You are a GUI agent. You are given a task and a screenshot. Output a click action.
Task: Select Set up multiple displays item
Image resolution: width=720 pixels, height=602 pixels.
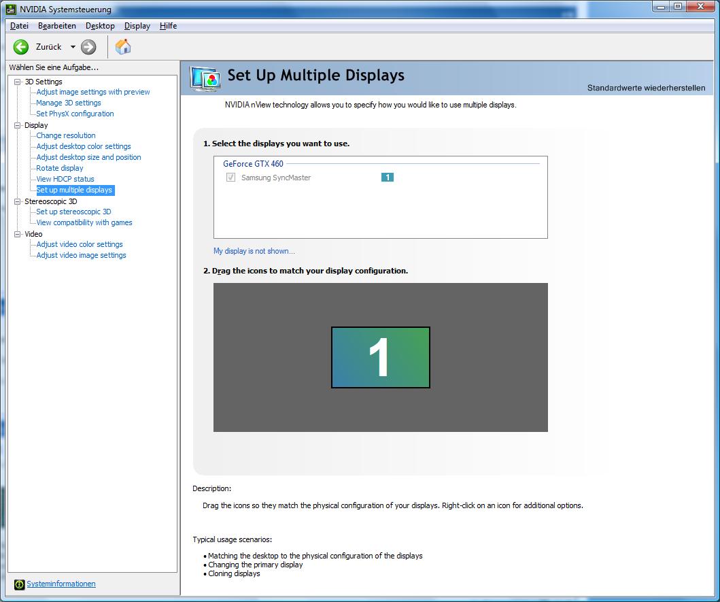coord(74,190)
